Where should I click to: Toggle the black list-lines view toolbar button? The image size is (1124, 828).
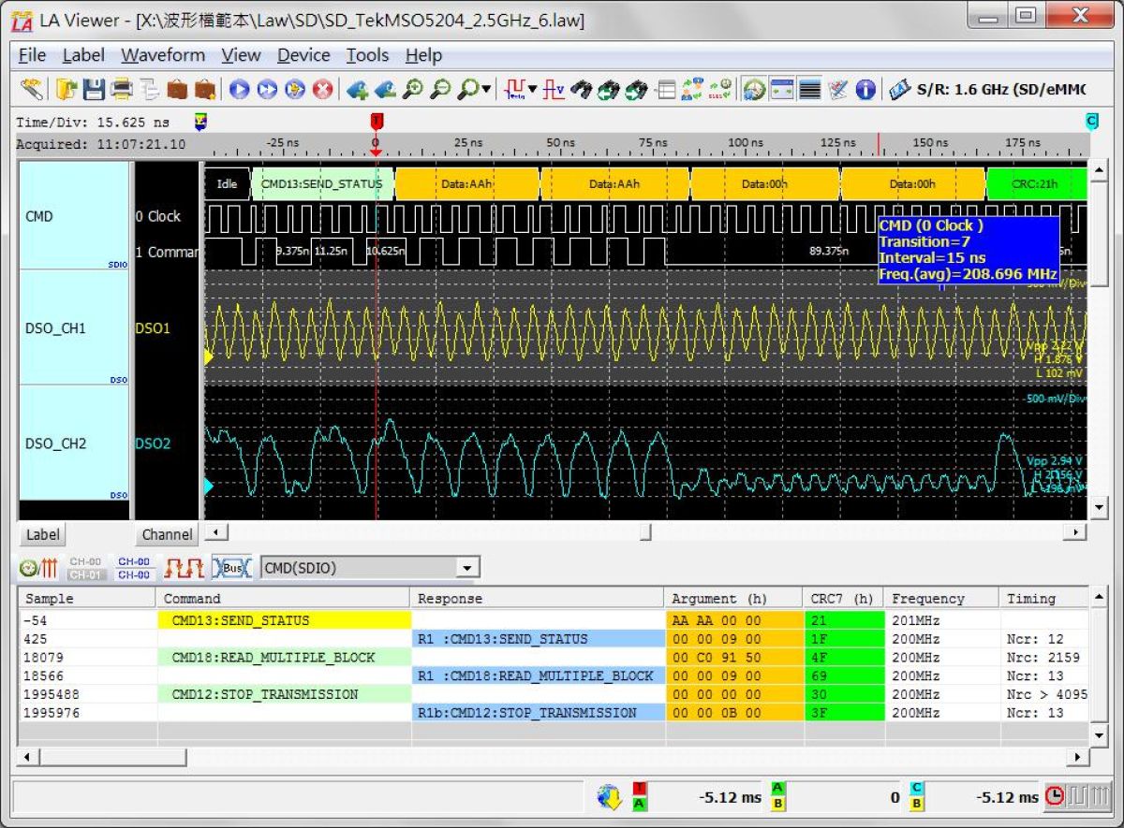(x=810, y=90)
